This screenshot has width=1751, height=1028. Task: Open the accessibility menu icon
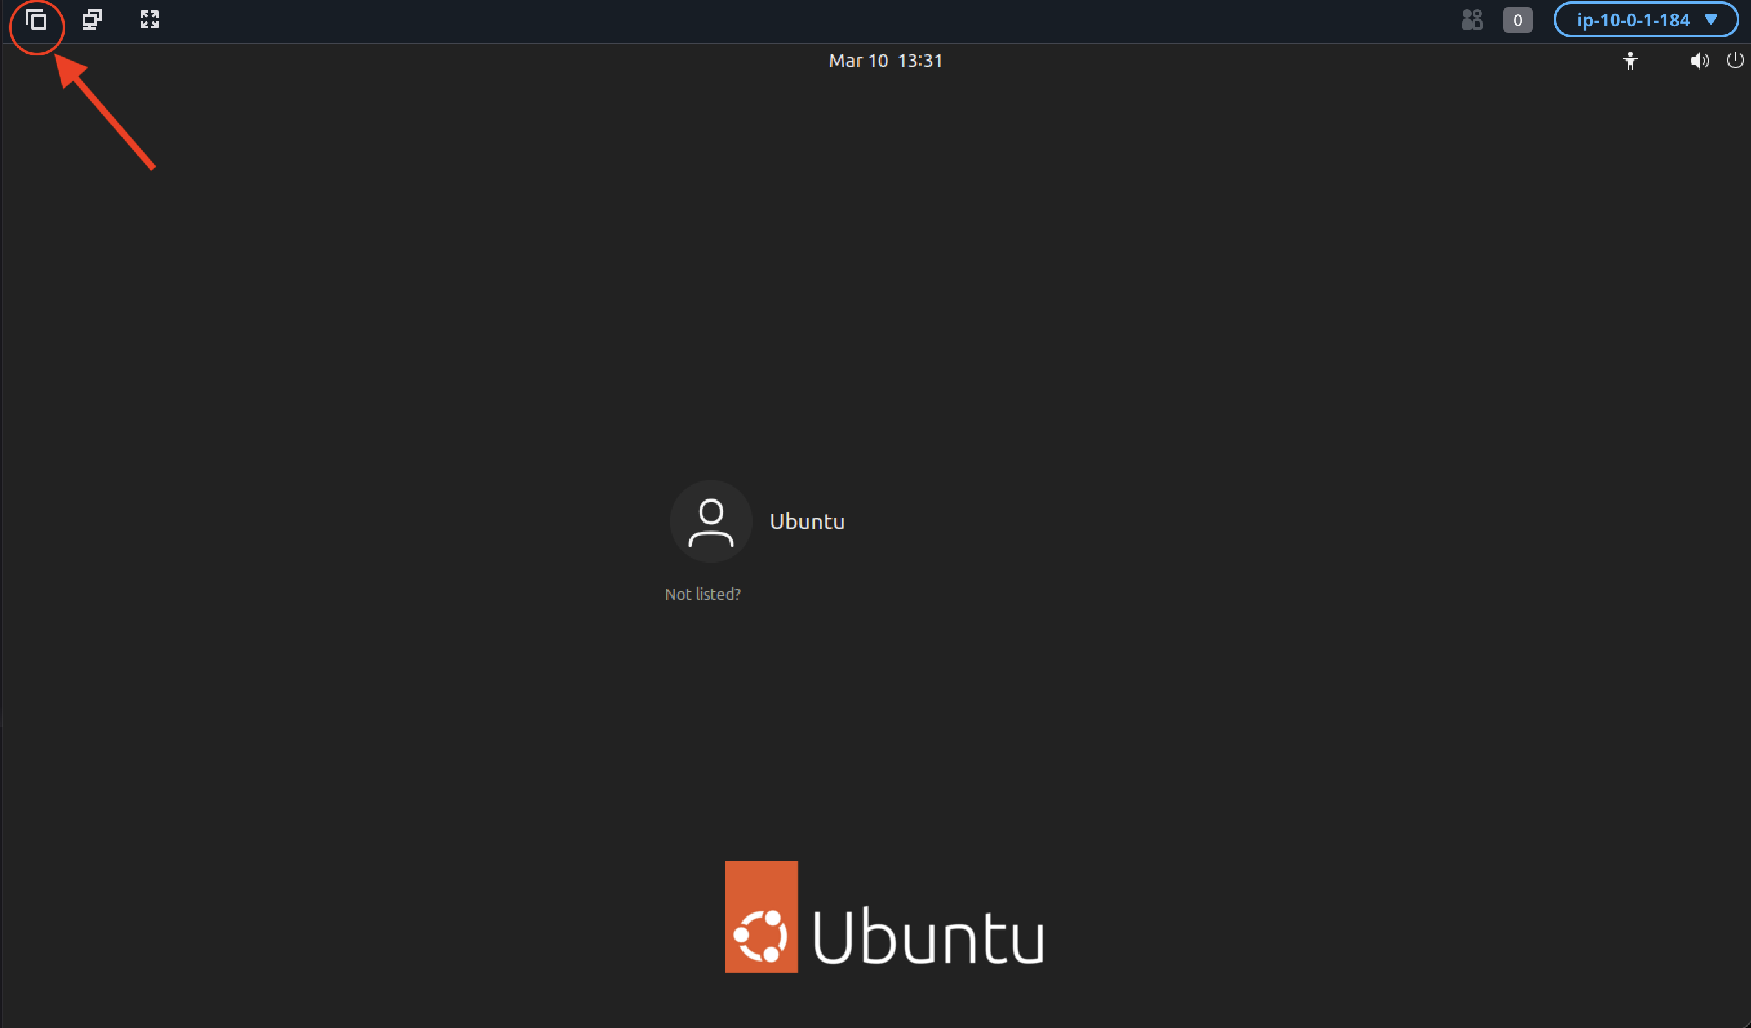[x=1630, y=61]
